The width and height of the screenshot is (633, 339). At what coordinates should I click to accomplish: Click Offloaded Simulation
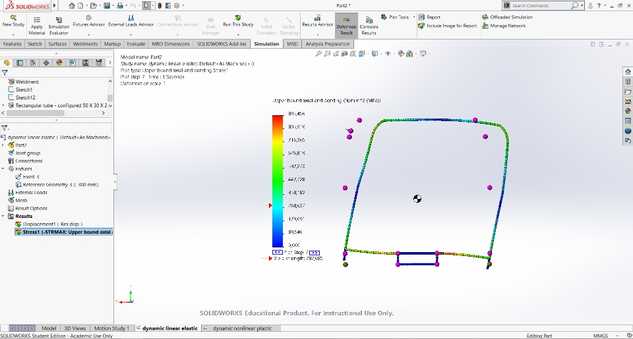[x=507, y=17]
